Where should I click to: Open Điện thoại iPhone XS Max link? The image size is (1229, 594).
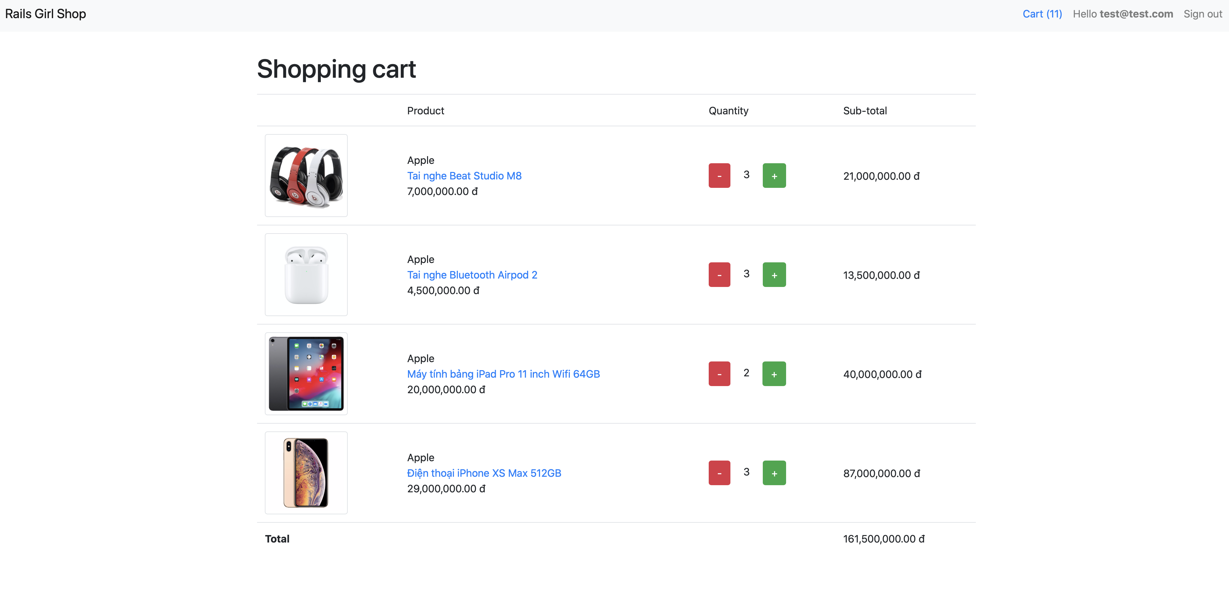[484, 473]
